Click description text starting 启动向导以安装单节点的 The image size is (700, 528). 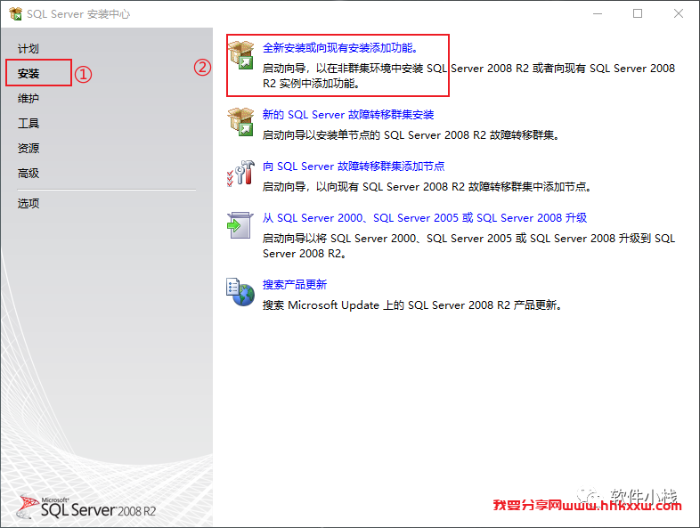click(411, 135)
